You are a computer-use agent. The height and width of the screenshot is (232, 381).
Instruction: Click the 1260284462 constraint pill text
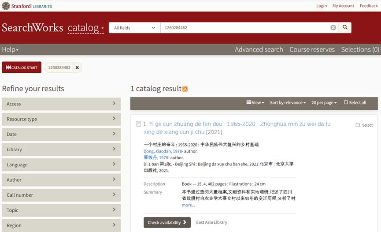59,67
